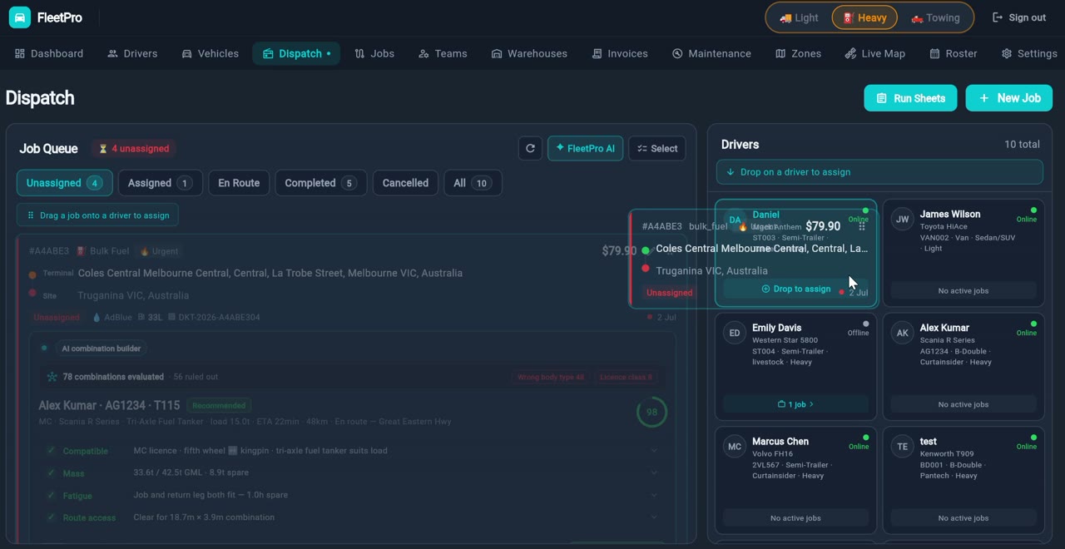This screenshot has width=1065, height=549.
Task: Expand the Route access check row
Action: tap(353, 517)
